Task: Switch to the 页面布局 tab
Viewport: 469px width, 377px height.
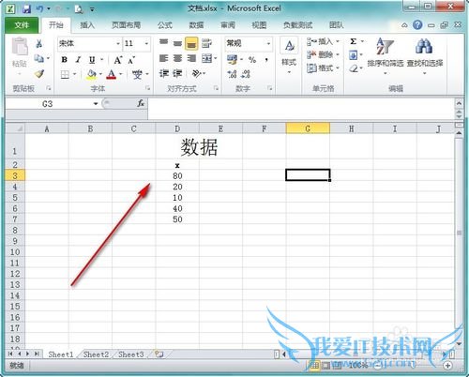Action: (127, 25)
